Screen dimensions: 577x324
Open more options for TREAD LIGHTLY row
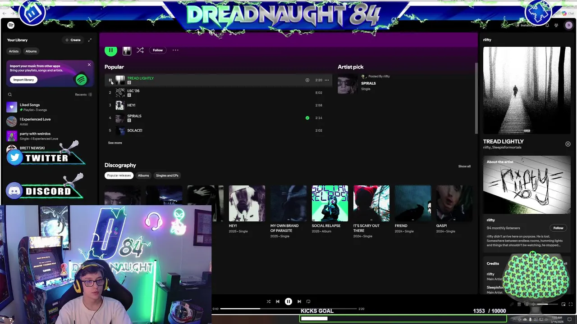327,80
